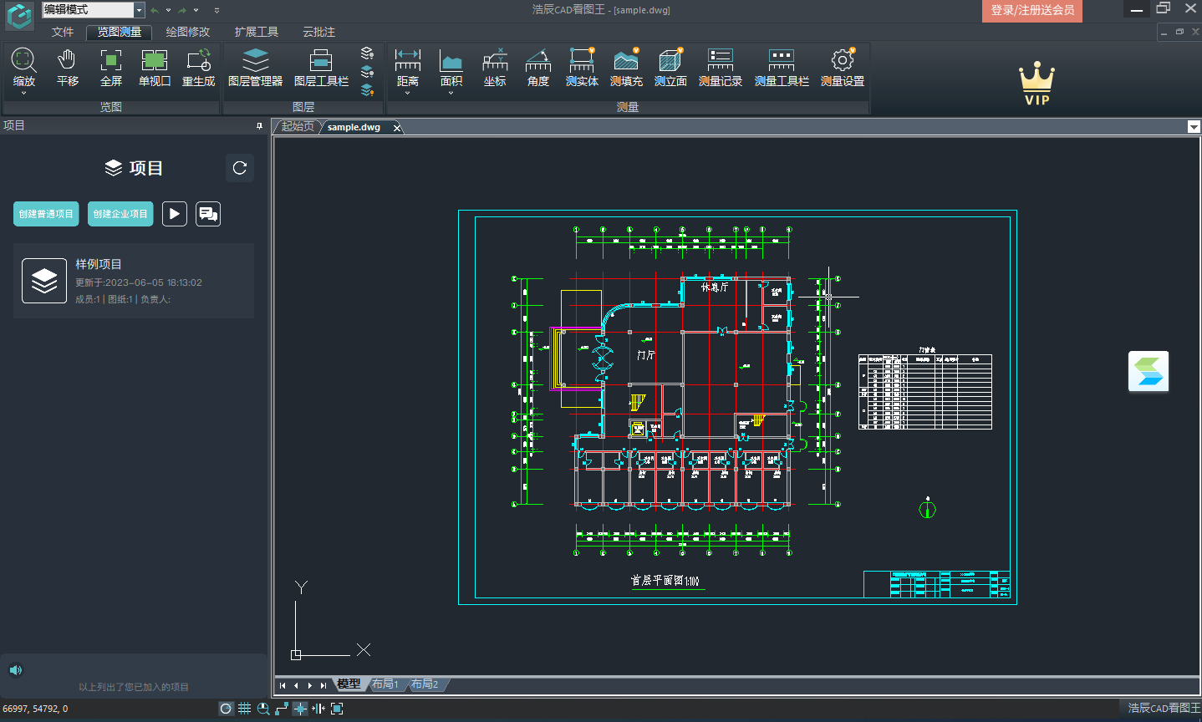Jump to the last layout tab arrow
Screen dimensions: 1202x722
pos(323,685)
